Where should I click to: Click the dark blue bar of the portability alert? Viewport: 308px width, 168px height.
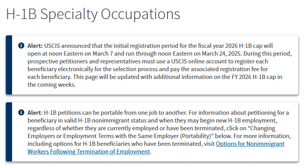click(9, 132)
